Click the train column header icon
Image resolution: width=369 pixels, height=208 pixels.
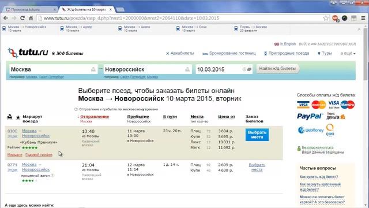10,117
